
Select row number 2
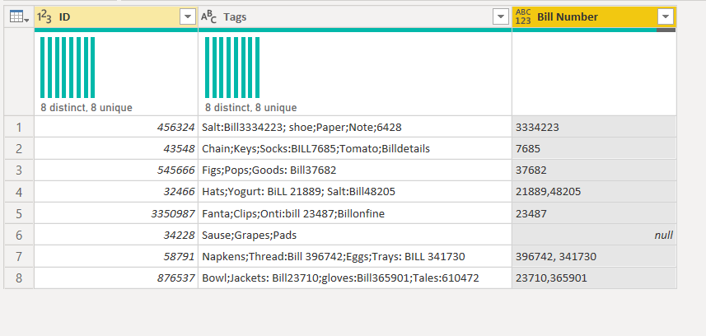coord(19,148)
